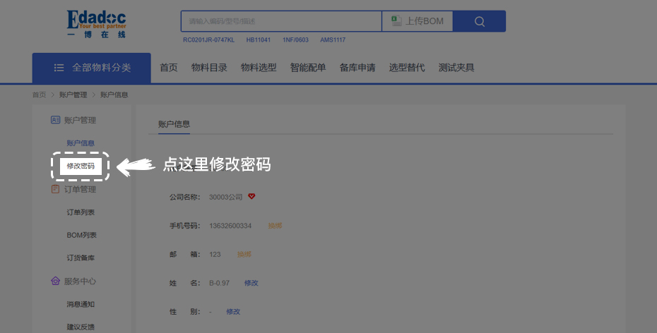Click the 服务中心 house icon
The height and width of the screenshot is (333, 657).
[55, 281]
